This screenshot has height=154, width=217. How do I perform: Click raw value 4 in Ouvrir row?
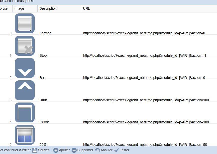(10, 122)
